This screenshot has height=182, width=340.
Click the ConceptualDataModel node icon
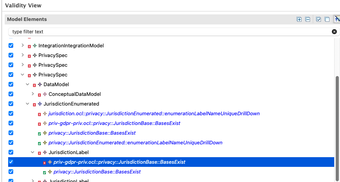click(x=45, y=94)
